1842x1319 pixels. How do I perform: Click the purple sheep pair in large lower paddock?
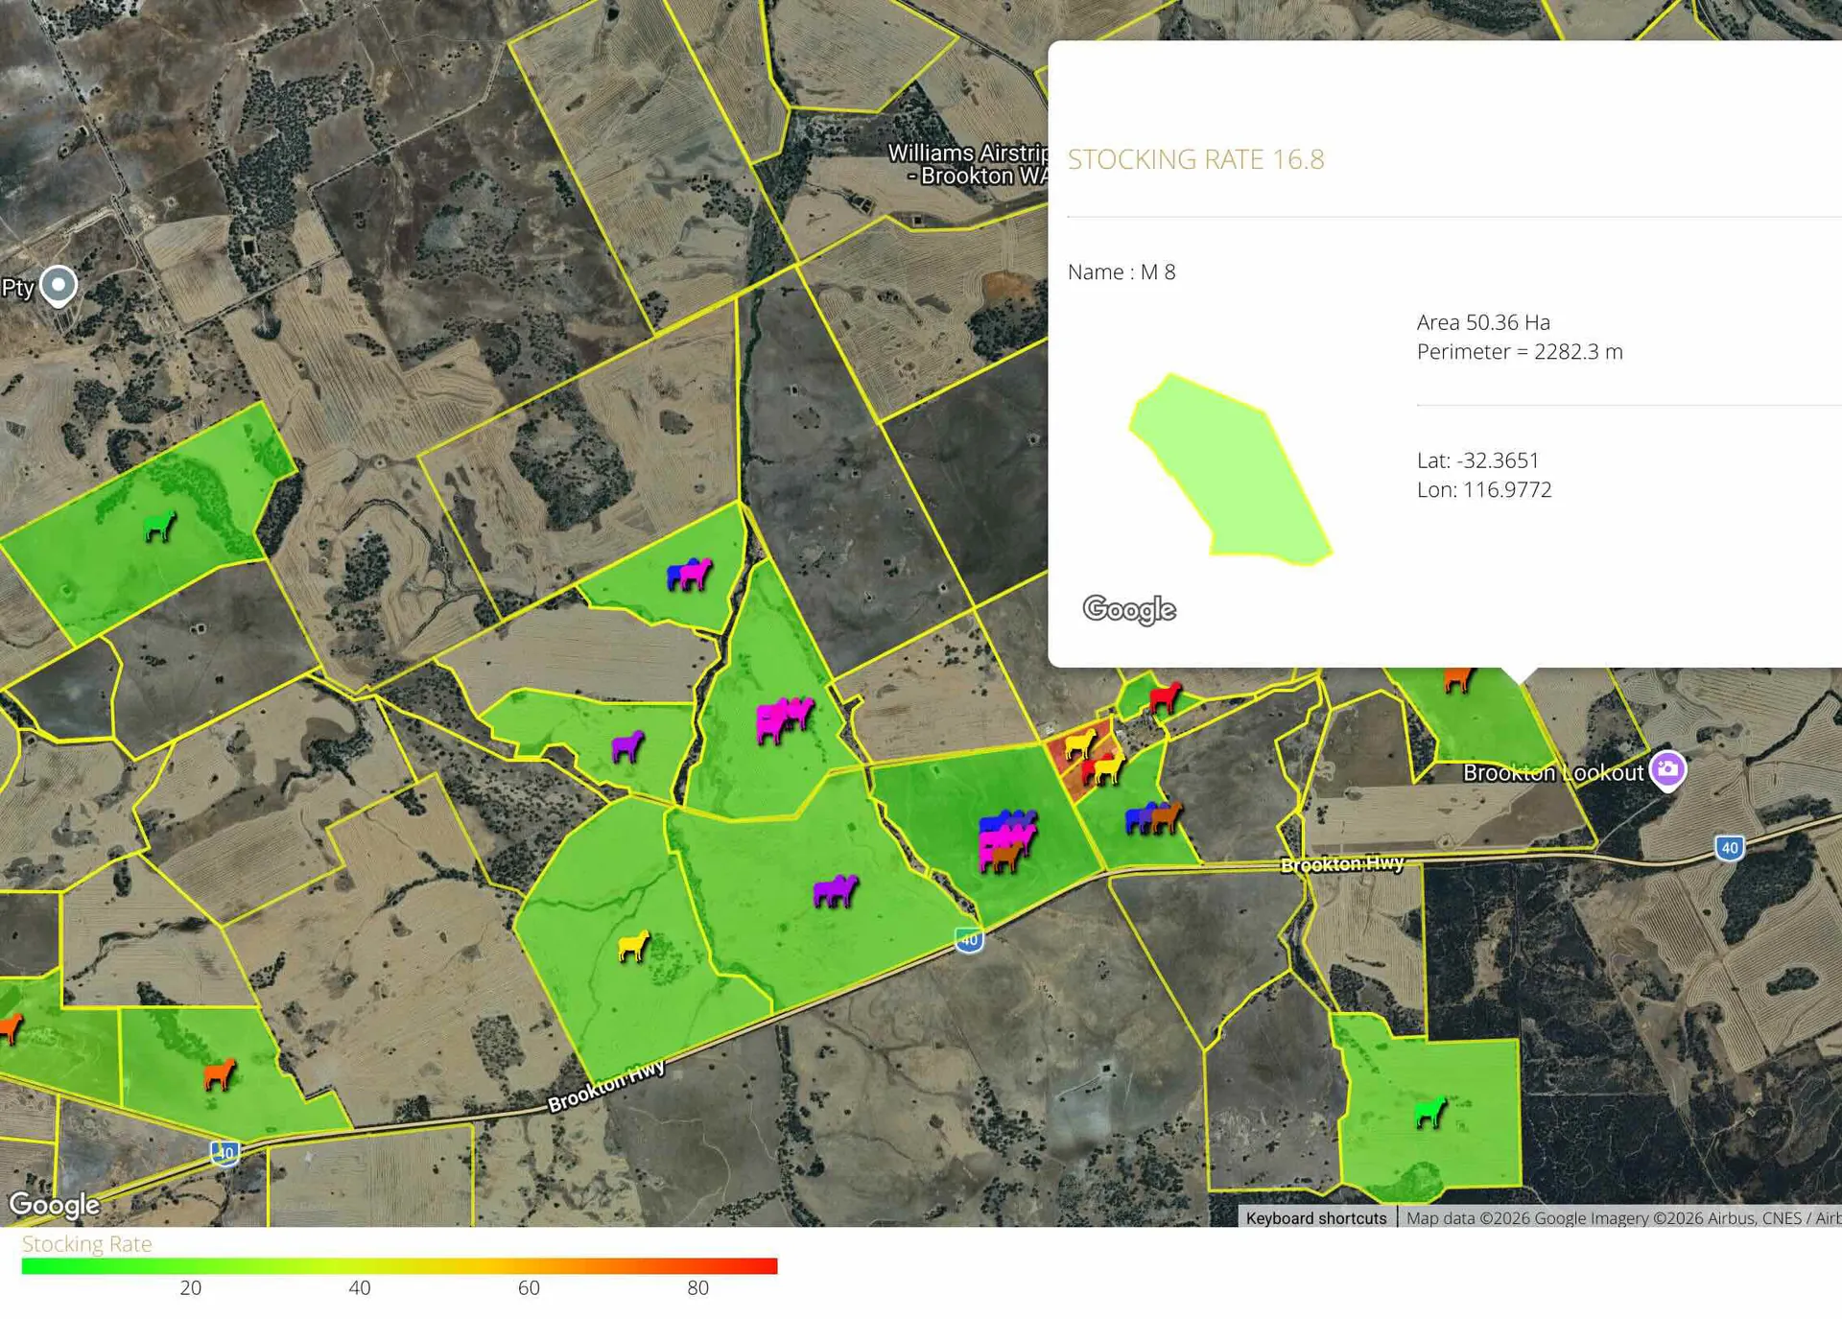click(x=835, y=890)
